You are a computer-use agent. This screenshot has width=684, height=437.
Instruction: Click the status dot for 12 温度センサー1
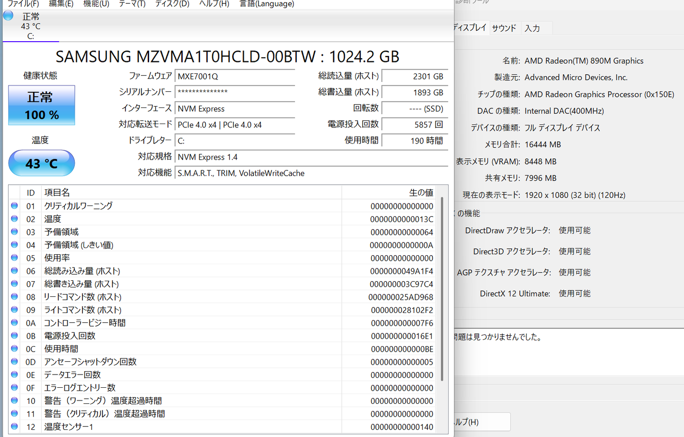coord(15,427)
